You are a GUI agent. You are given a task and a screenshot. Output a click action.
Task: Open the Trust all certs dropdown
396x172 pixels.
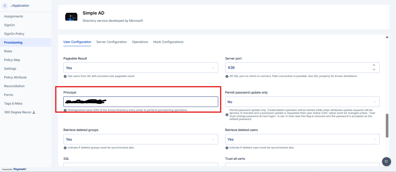click(x=302, y=165)
